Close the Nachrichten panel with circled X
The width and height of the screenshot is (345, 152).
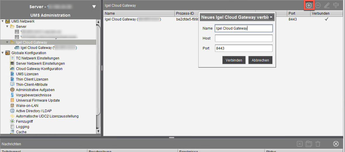(x=336, y=144)
